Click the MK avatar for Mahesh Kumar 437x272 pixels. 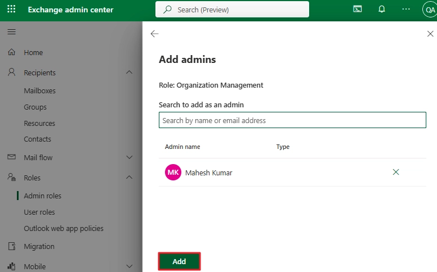tap(173, 172)
